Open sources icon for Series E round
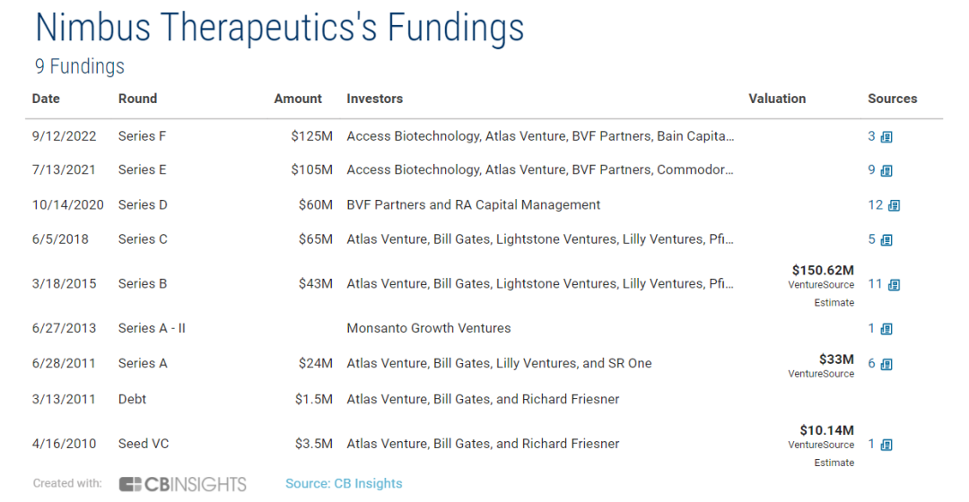The height and width of the screenshot is (502, 969). [x=886, y=170]
